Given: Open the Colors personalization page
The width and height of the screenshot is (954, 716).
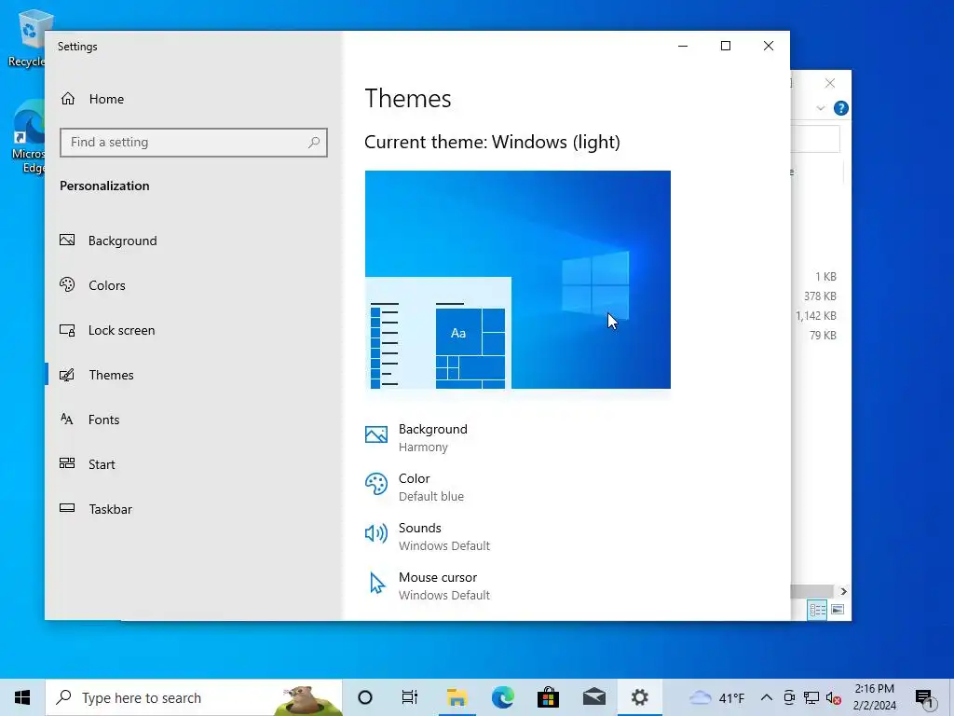Looking at the screenshot, I should coord(92,285).
